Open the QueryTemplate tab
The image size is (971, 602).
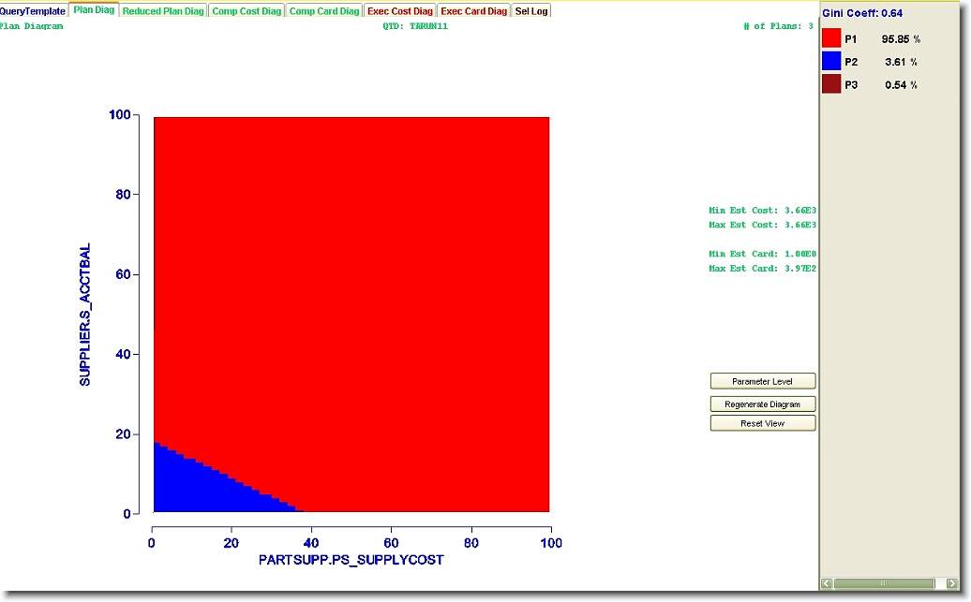click(x=33, y=11)
